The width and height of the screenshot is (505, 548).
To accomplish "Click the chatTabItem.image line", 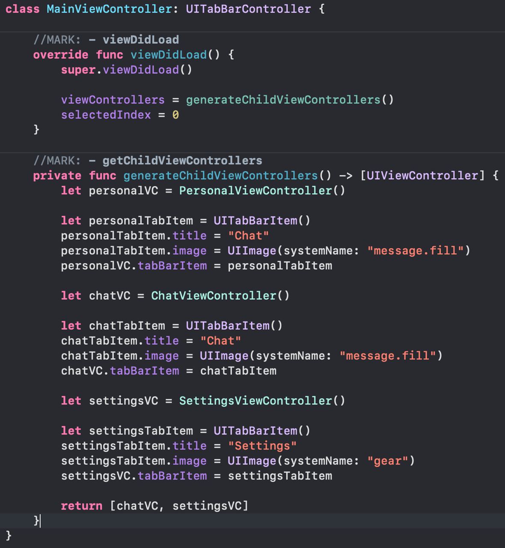I will tap(252, 356).
